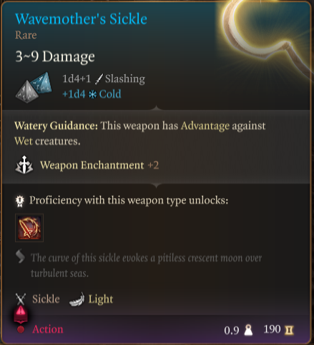The height and width of the screenshot is (345, 314).
Task: Select the unlocked weapon action skill icon
Action: 29,228
